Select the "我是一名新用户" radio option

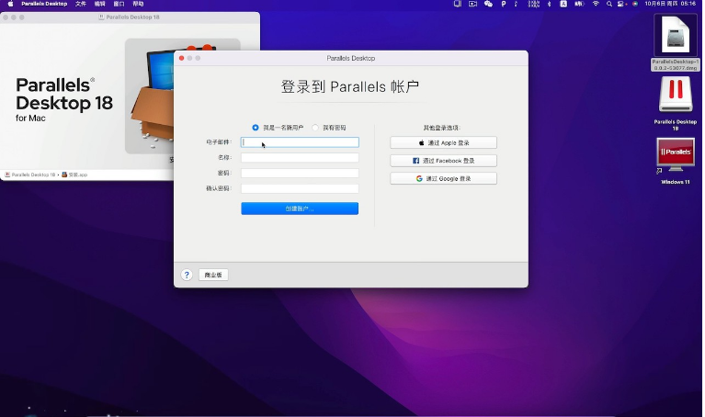[x=256, y=128]
